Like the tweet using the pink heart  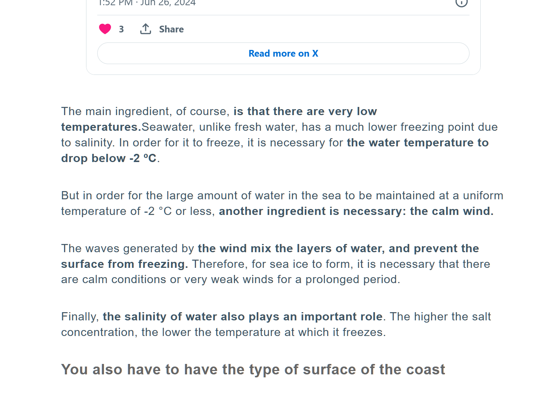point(105,29)
